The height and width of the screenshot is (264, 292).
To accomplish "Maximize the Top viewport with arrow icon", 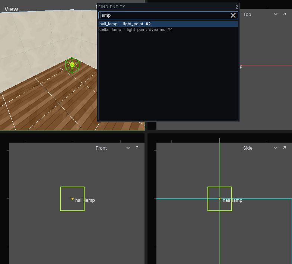I will point(285,14).
